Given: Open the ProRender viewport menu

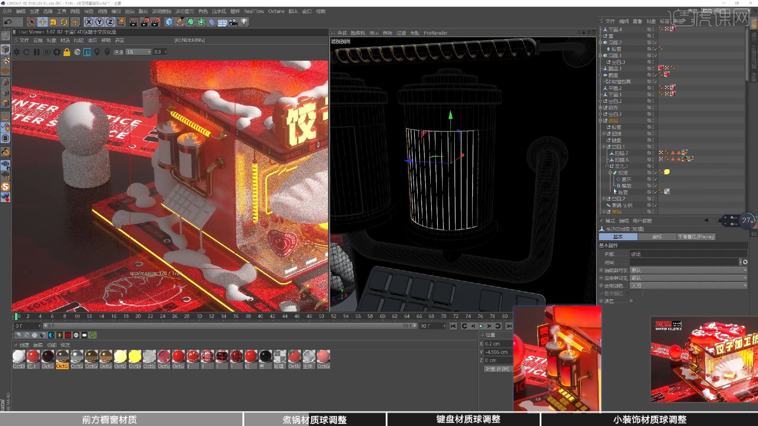Looking at the screenshot, I should pyautogui.click(x=435, y=33).
